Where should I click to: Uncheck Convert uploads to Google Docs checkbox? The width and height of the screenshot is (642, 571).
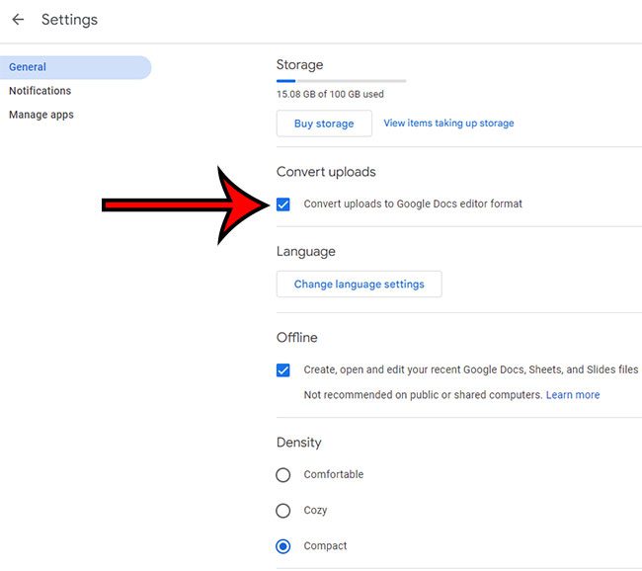coord(283,204)
